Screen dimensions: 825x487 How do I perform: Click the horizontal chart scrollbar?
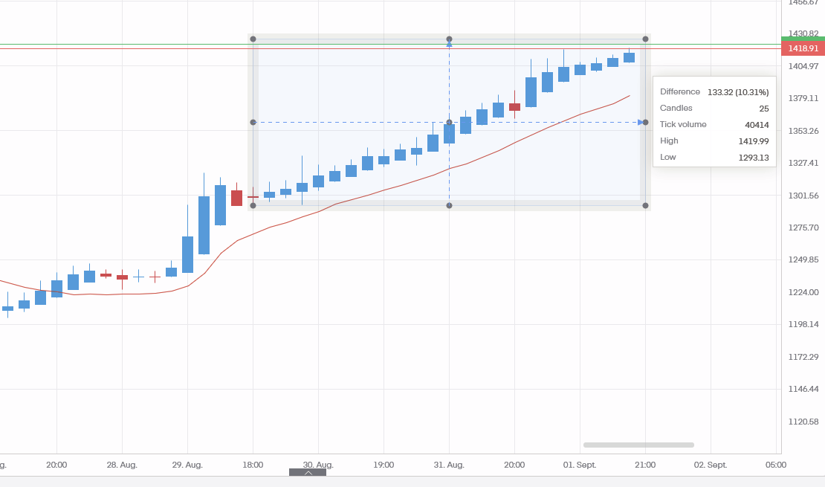638,445
